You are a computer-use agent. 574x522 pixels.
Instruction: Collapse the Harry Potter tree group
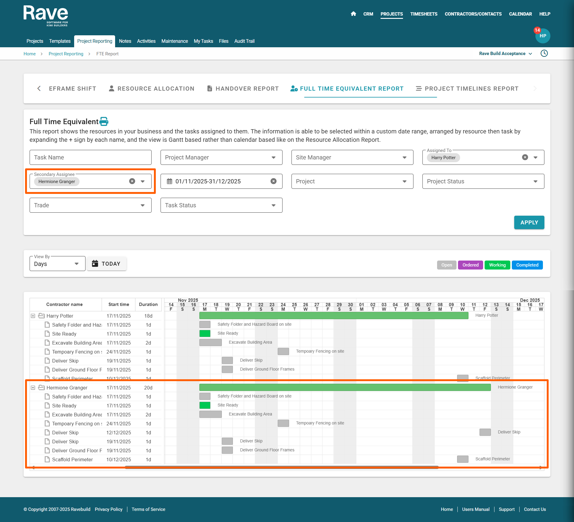[33, 316]
